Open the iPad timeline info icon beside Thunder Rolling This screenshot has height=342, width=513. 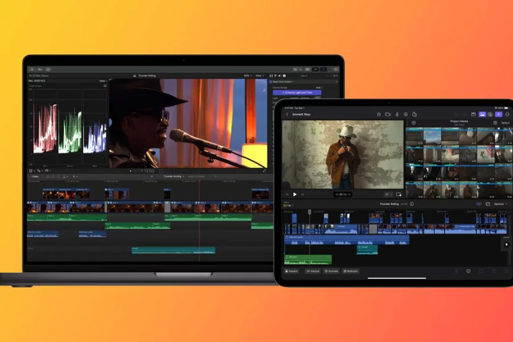(412, 204)
